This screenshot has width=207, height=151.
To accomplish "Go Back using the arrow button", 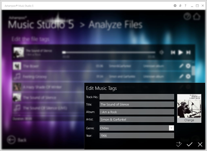I will pos(11,140).
